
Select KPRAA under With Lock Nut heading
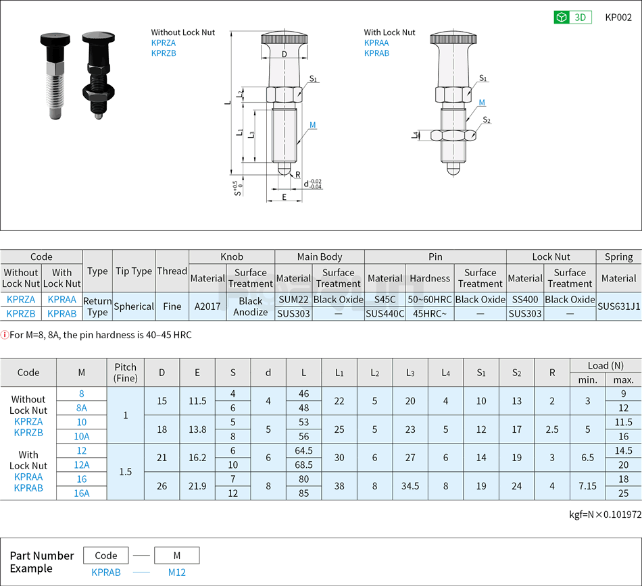(376, 43)
